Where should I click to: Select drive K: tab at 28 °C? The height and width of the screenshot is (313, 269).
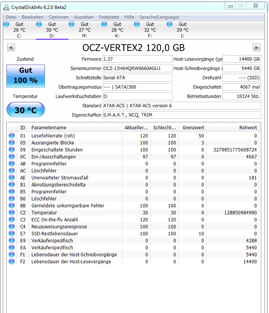click(117, 30)
